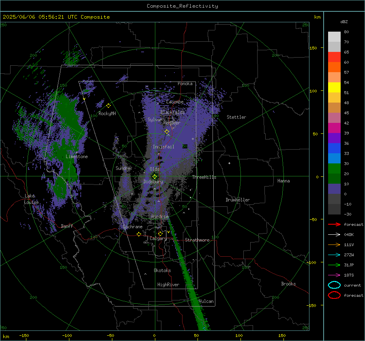365x341 pixels.
Task: Click the white plus marker west of Hanna
Action: pos(229,163)
